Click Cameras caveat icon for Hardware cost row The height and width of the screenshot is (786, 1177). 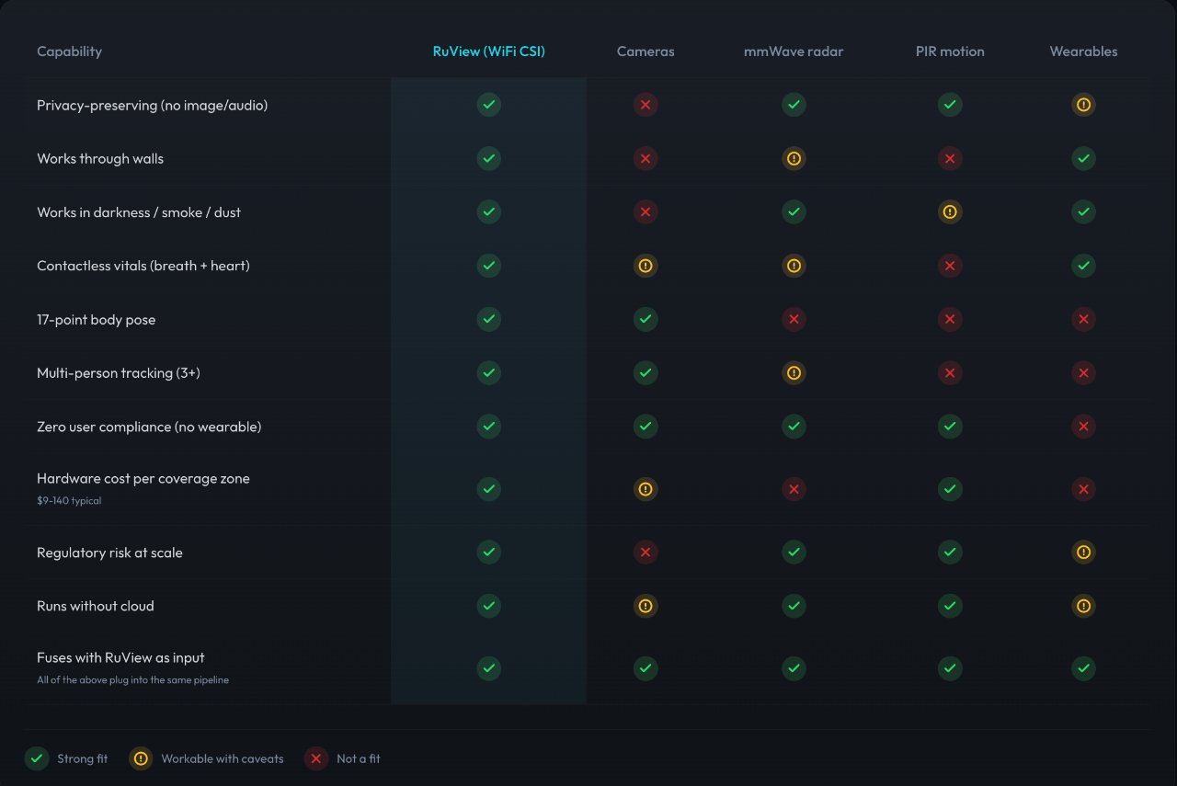646,489
